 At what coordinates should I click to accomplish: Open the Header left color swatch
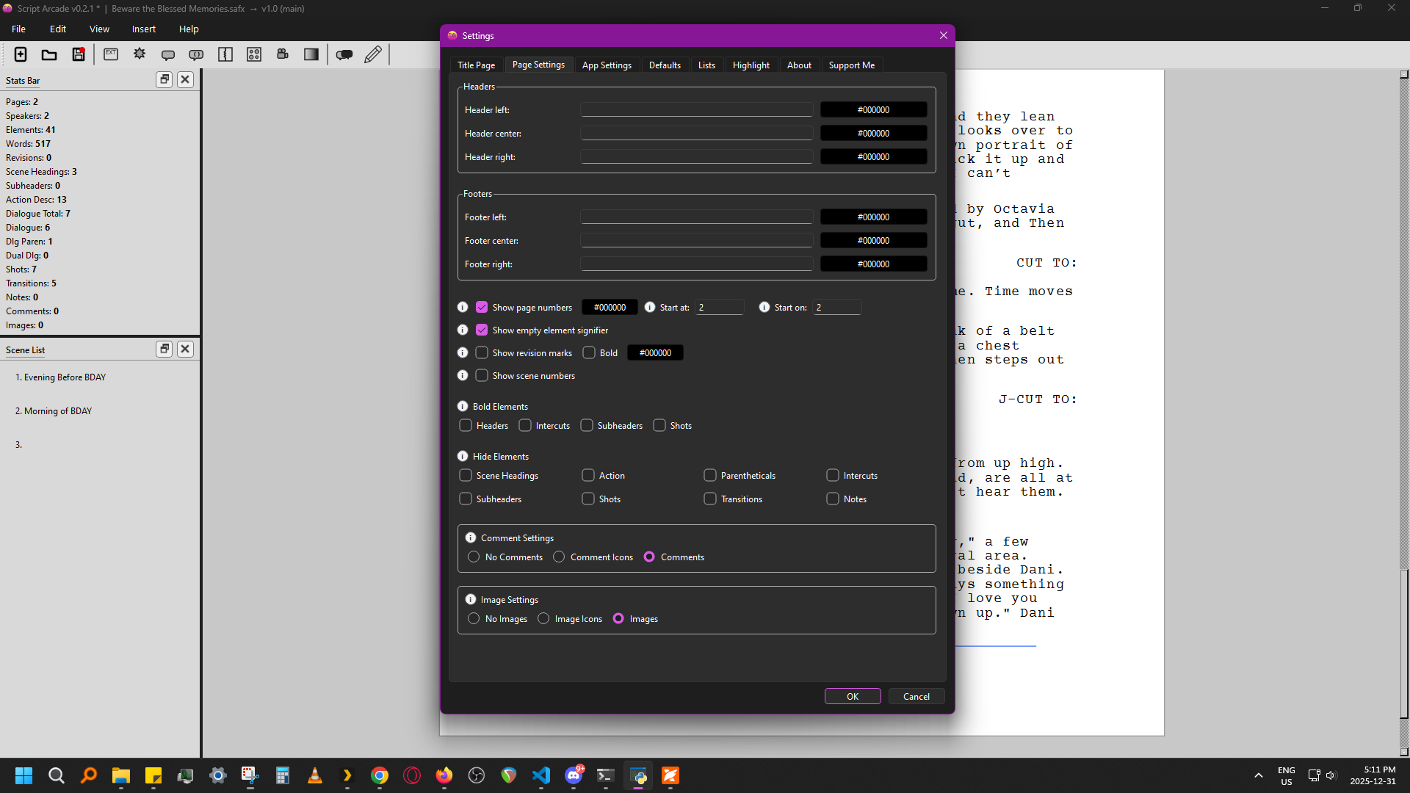873,109
